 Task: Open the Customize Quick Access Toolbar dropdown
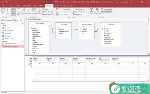(15, 2)
